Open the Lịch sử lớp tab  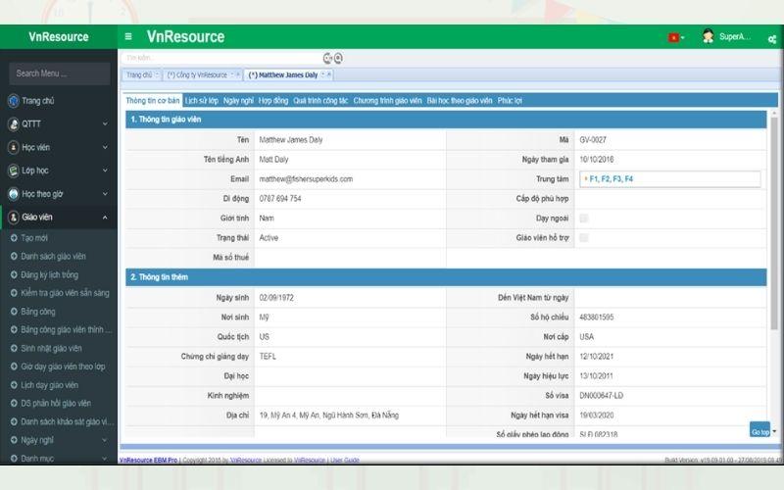202,100
